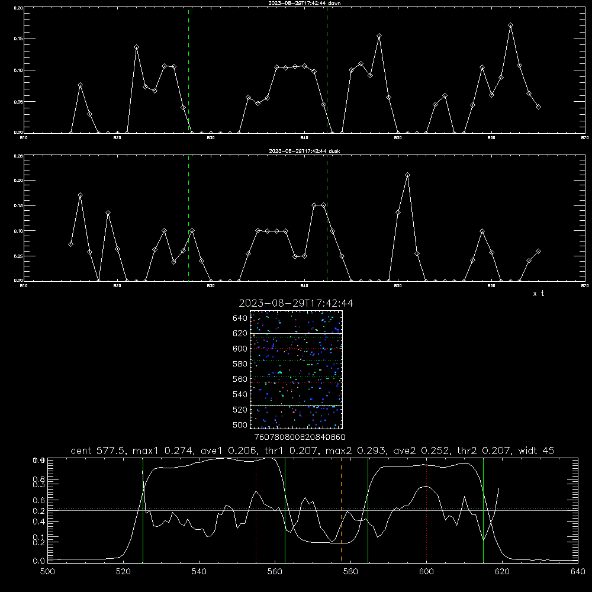
Task: Click dawn plot's highest diamond marker near 862
Action: tap(510, 25)
